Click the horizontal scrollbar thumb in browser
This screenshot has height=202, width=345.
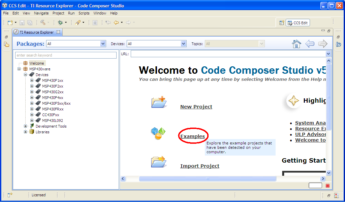click(208, 178)
